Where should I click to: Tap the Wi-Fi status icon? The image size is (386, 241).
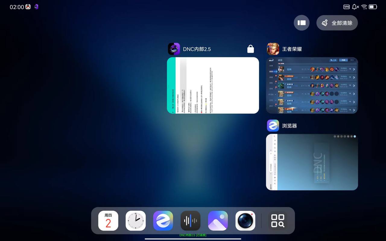point(364,7)
